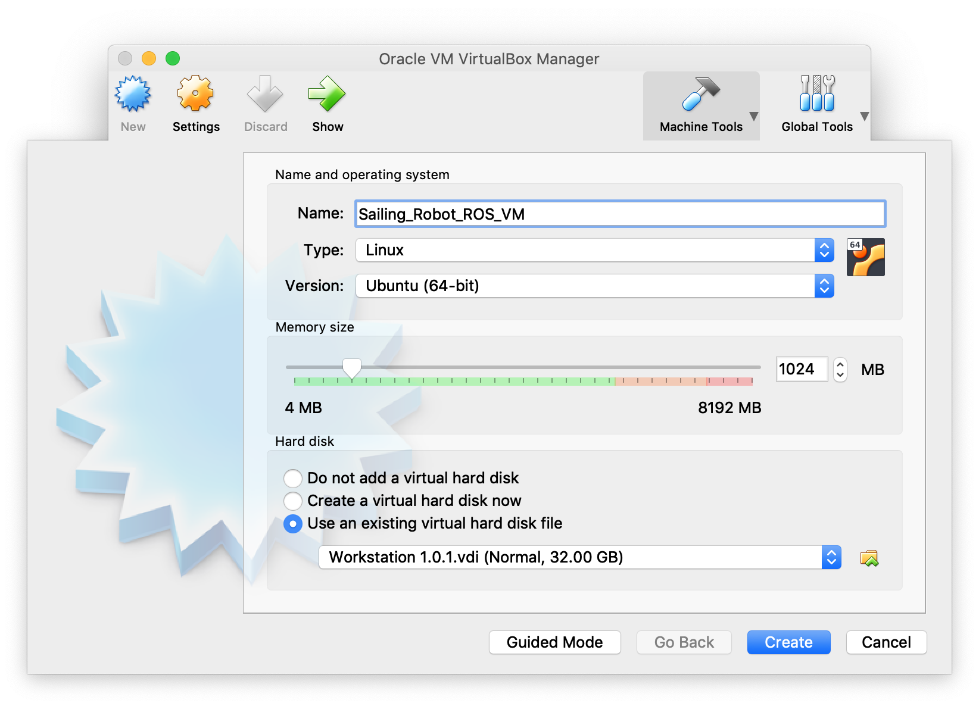Click the 'Hard disk' section label
The width and height of the screenshot is (979, 706).
[305, 441]
